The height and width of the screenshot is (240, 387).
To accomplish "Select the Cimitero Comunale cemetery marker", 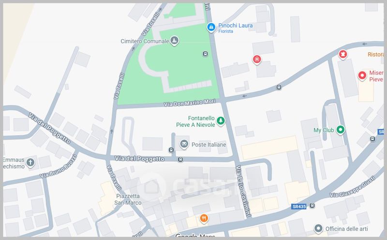I will tap(175, 41).
